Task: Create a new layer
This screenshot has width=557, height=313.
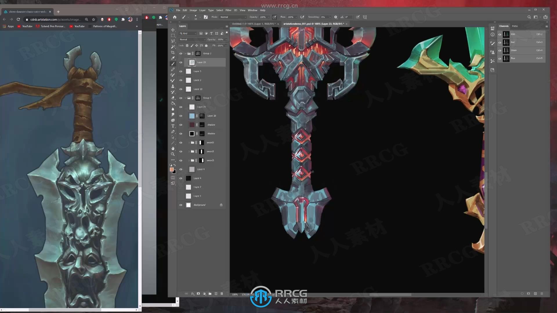Action: pyautogui.click(x=216, y=294)
